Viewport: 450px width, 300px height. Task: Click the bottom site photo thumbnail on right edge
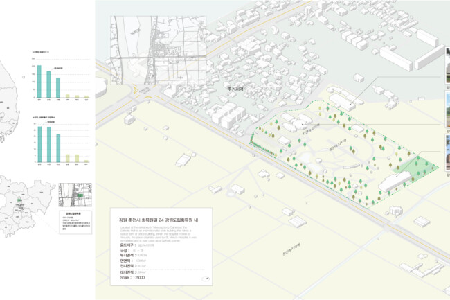[x=447, y=152]
